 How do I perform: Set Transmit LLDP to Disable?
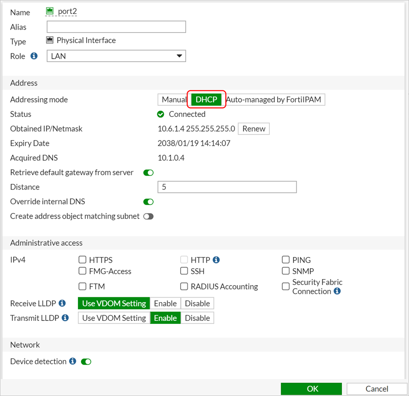pyautogui.click(x=198, y=318)
